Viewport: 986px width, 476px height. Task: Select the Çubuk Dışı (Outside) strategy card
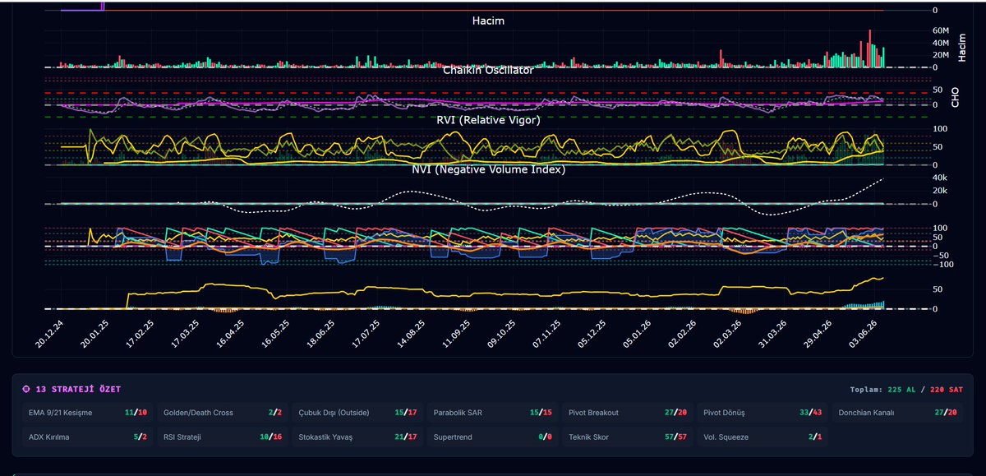coord(357,413)
